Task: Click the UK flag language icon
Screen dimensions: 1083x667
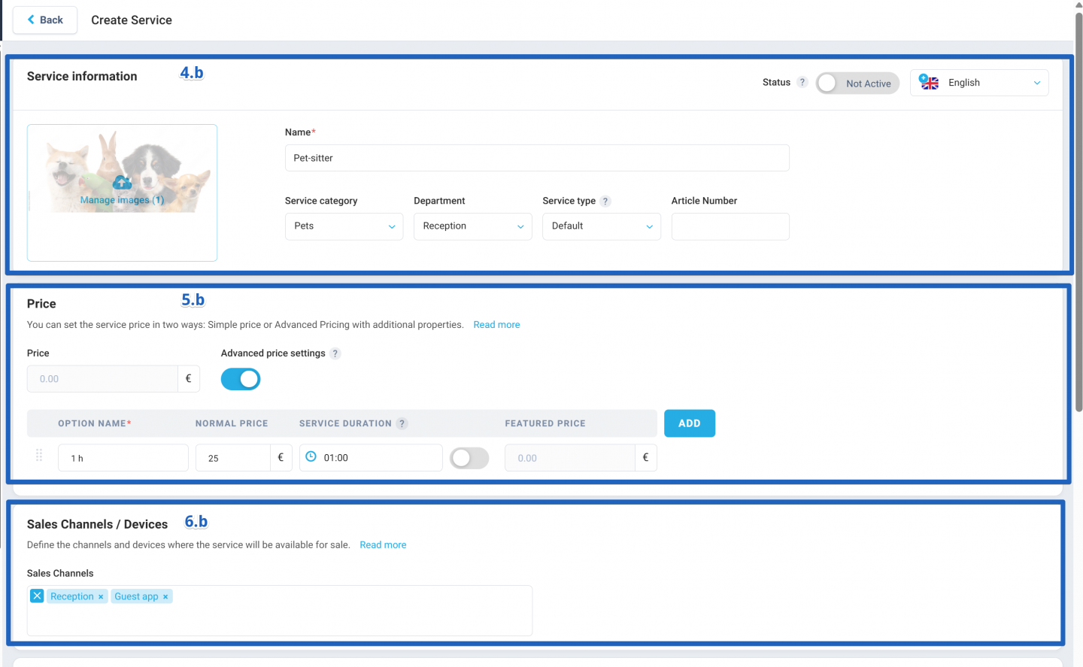Action: (x=929, y=82)
